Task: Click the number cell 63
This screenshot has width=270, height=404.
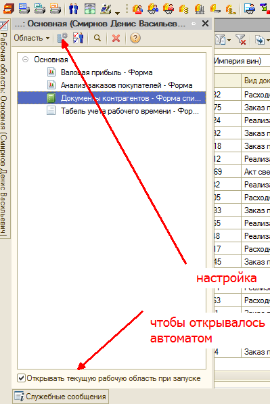Action: coord(228,300)
